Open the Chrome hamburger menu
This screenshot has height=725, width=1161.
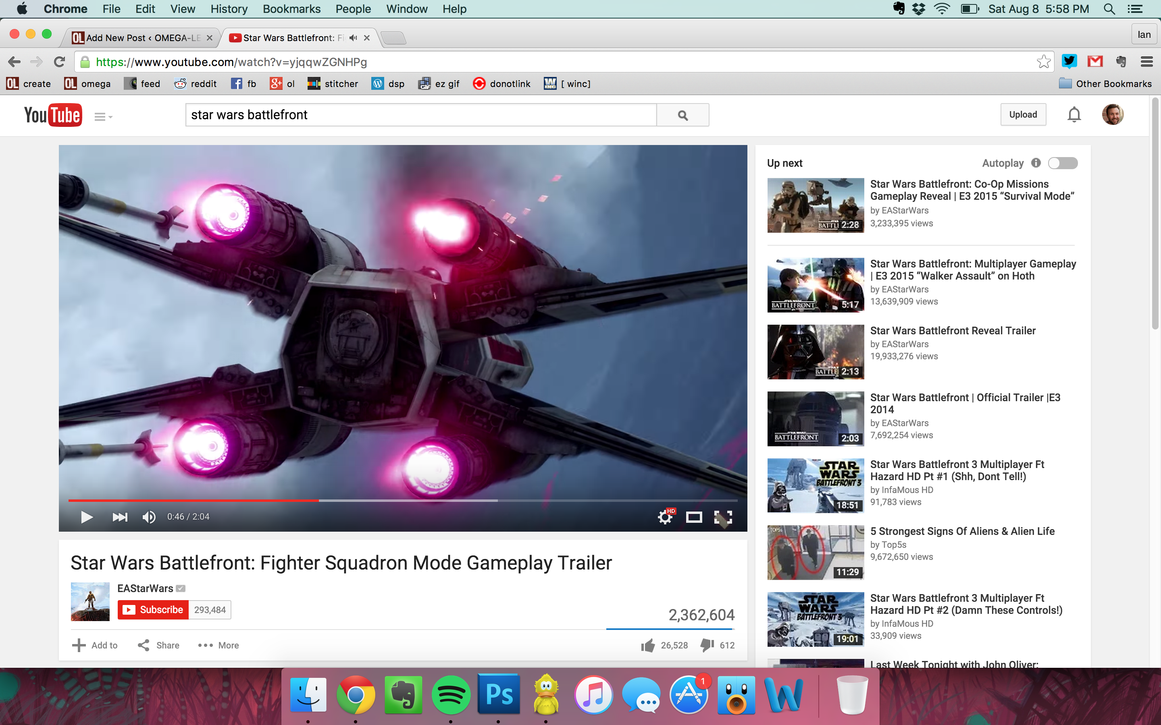click(1147, 61)
